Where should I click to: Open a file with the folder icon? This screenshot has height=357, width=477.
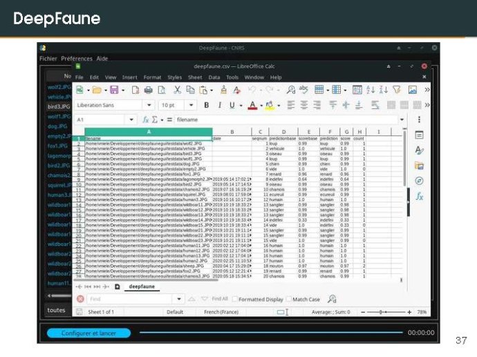(x=97, y=90)
